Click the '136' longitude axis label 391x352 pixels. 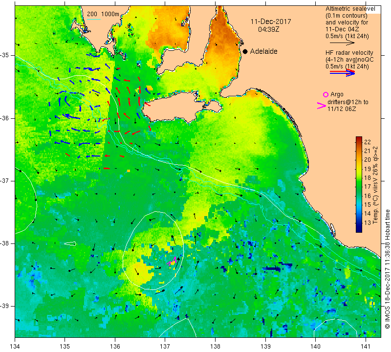(x=115, y=347)
